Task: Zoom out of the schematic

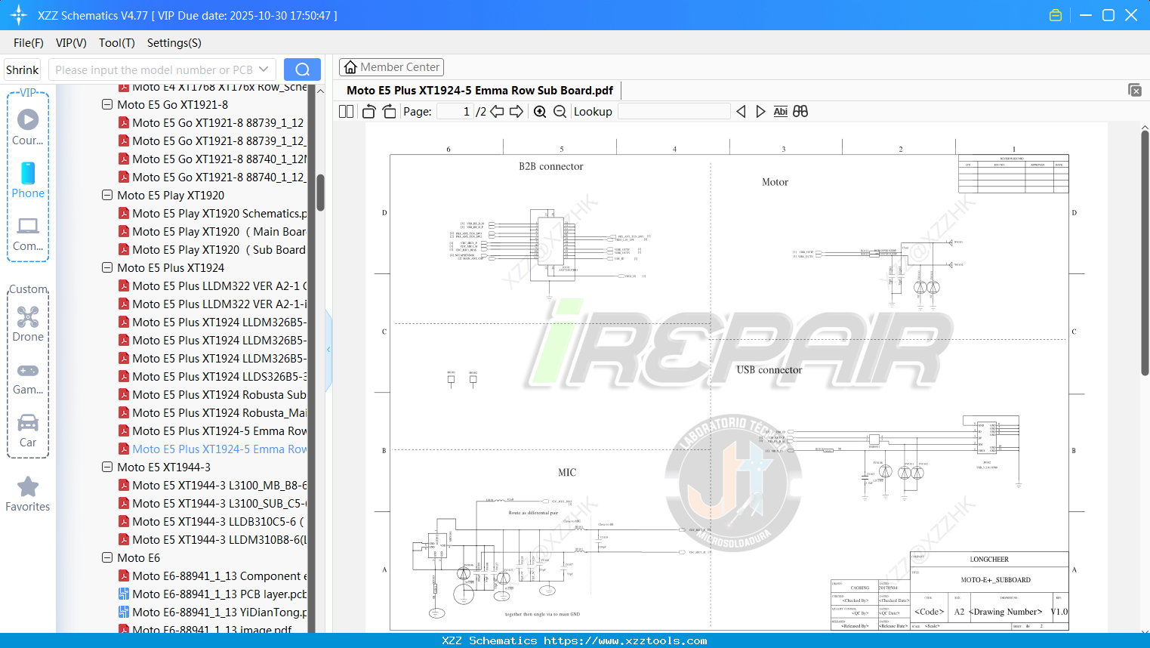Action: click(560, 111)
